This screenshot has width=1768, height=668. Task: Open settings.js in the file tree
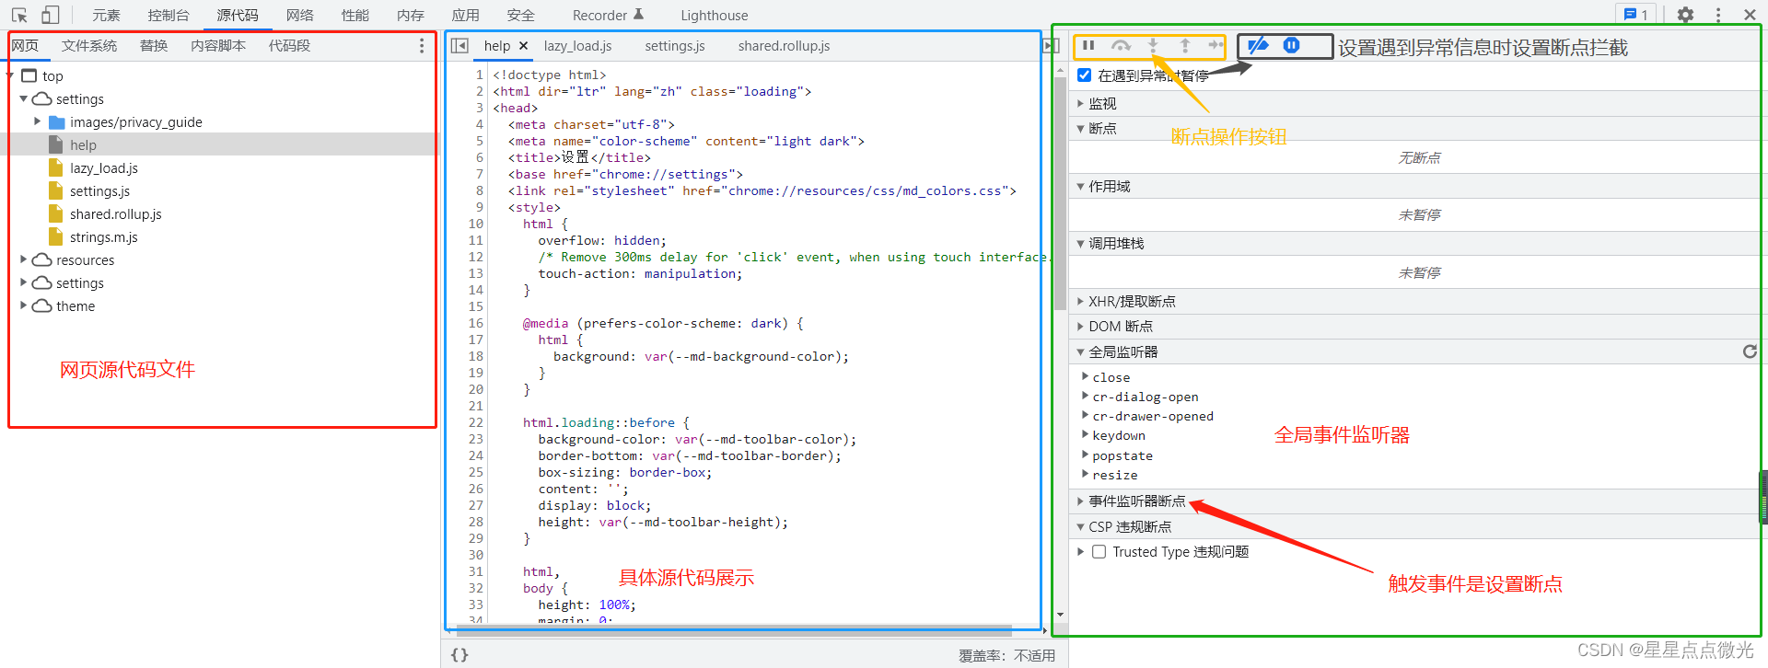pyautogui.click(x=99, y=191)
